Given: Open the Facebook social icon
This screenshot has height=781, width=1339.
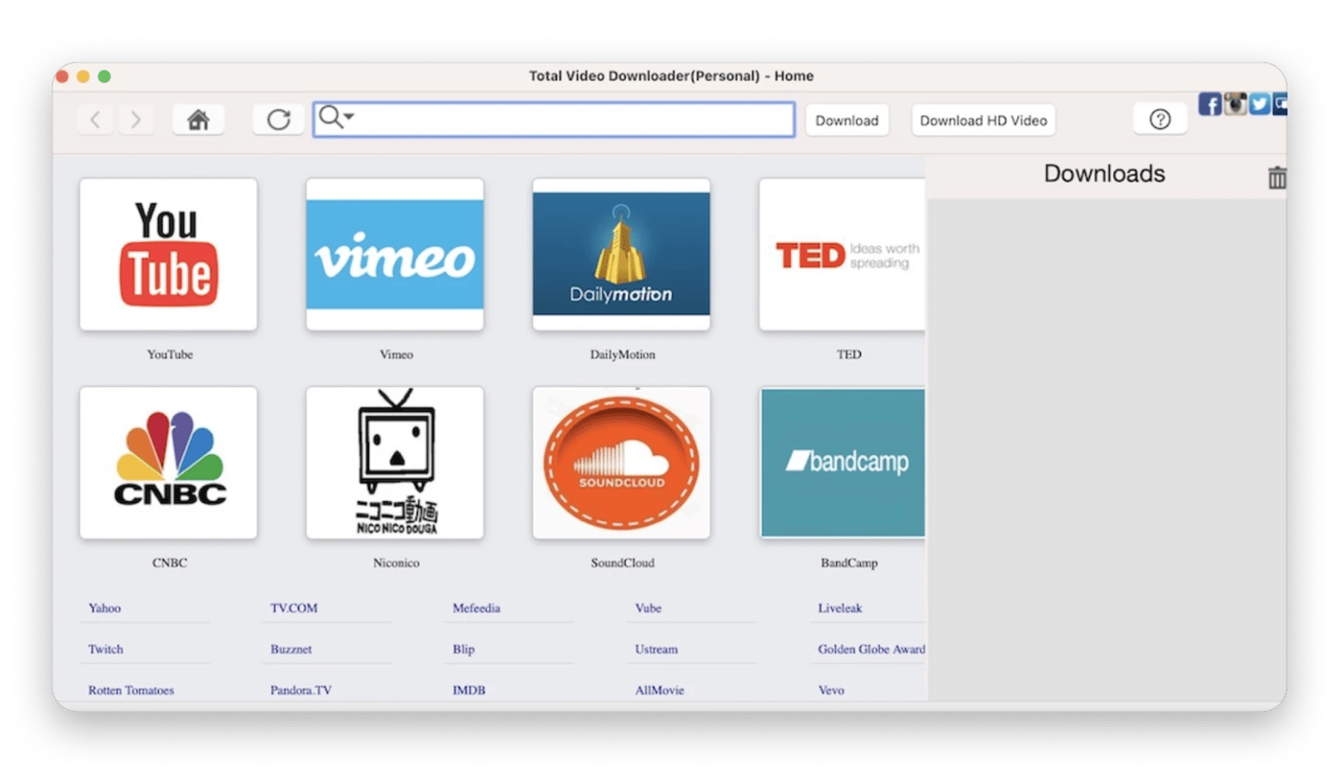Looking at the screenshot, I should click(1209, 104).
